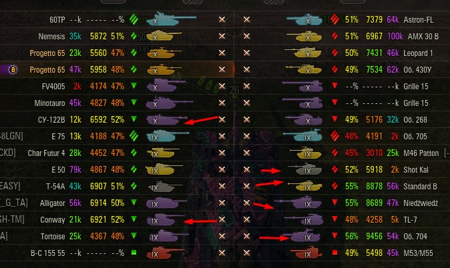Screen dimensions: 450x268
Task: Click the green square marker for B-C 155 55
Action: pos(134,253)
